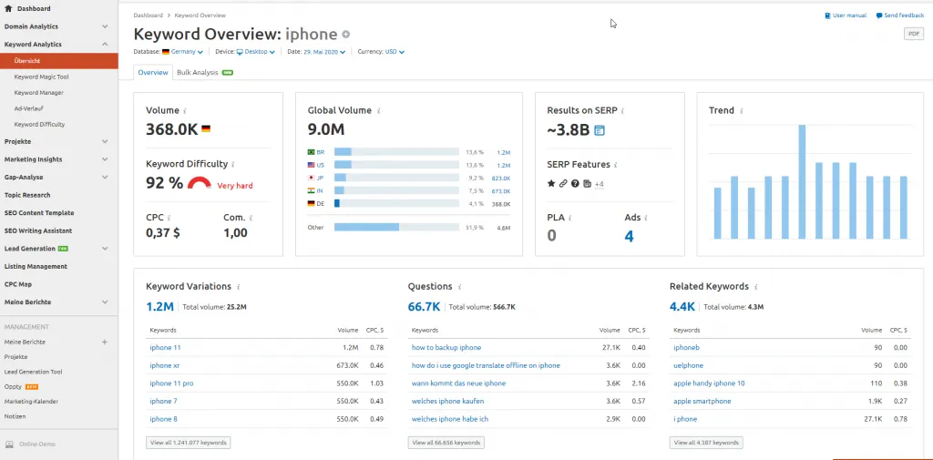Screen dimensions: 933x460
Task: Open the USD currency dropdown
Action: click(395, 52)
